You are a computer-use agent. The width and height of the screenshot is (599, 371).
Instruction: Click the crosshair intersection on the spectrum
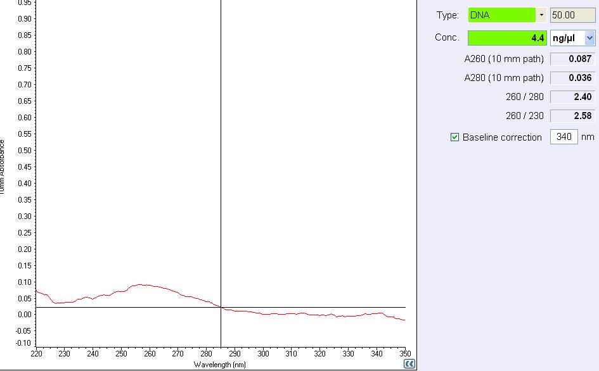[x=221, y=307]
